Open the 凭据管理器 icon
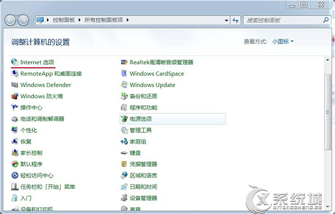 [x=124, y=164]
